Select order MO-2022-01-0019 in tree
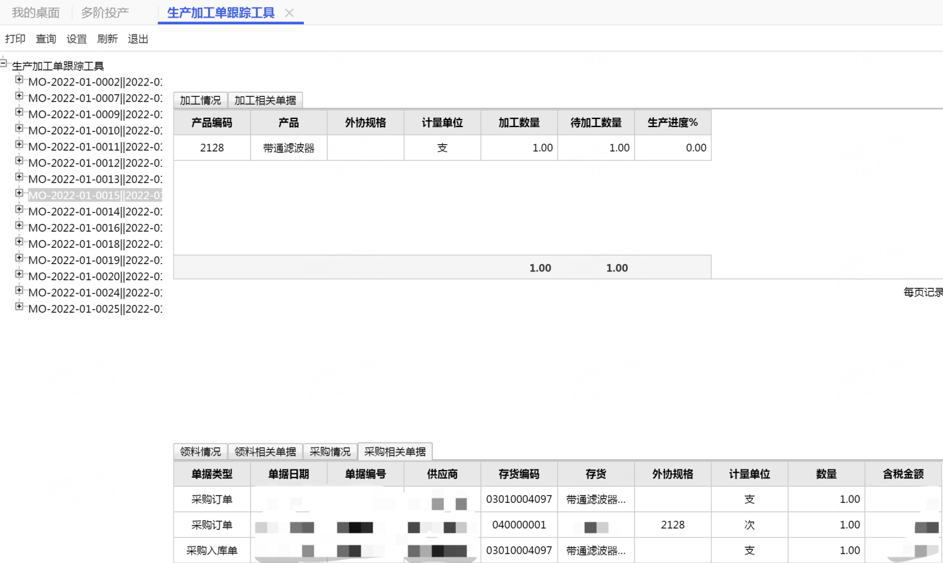 click(x=95, y=261)
